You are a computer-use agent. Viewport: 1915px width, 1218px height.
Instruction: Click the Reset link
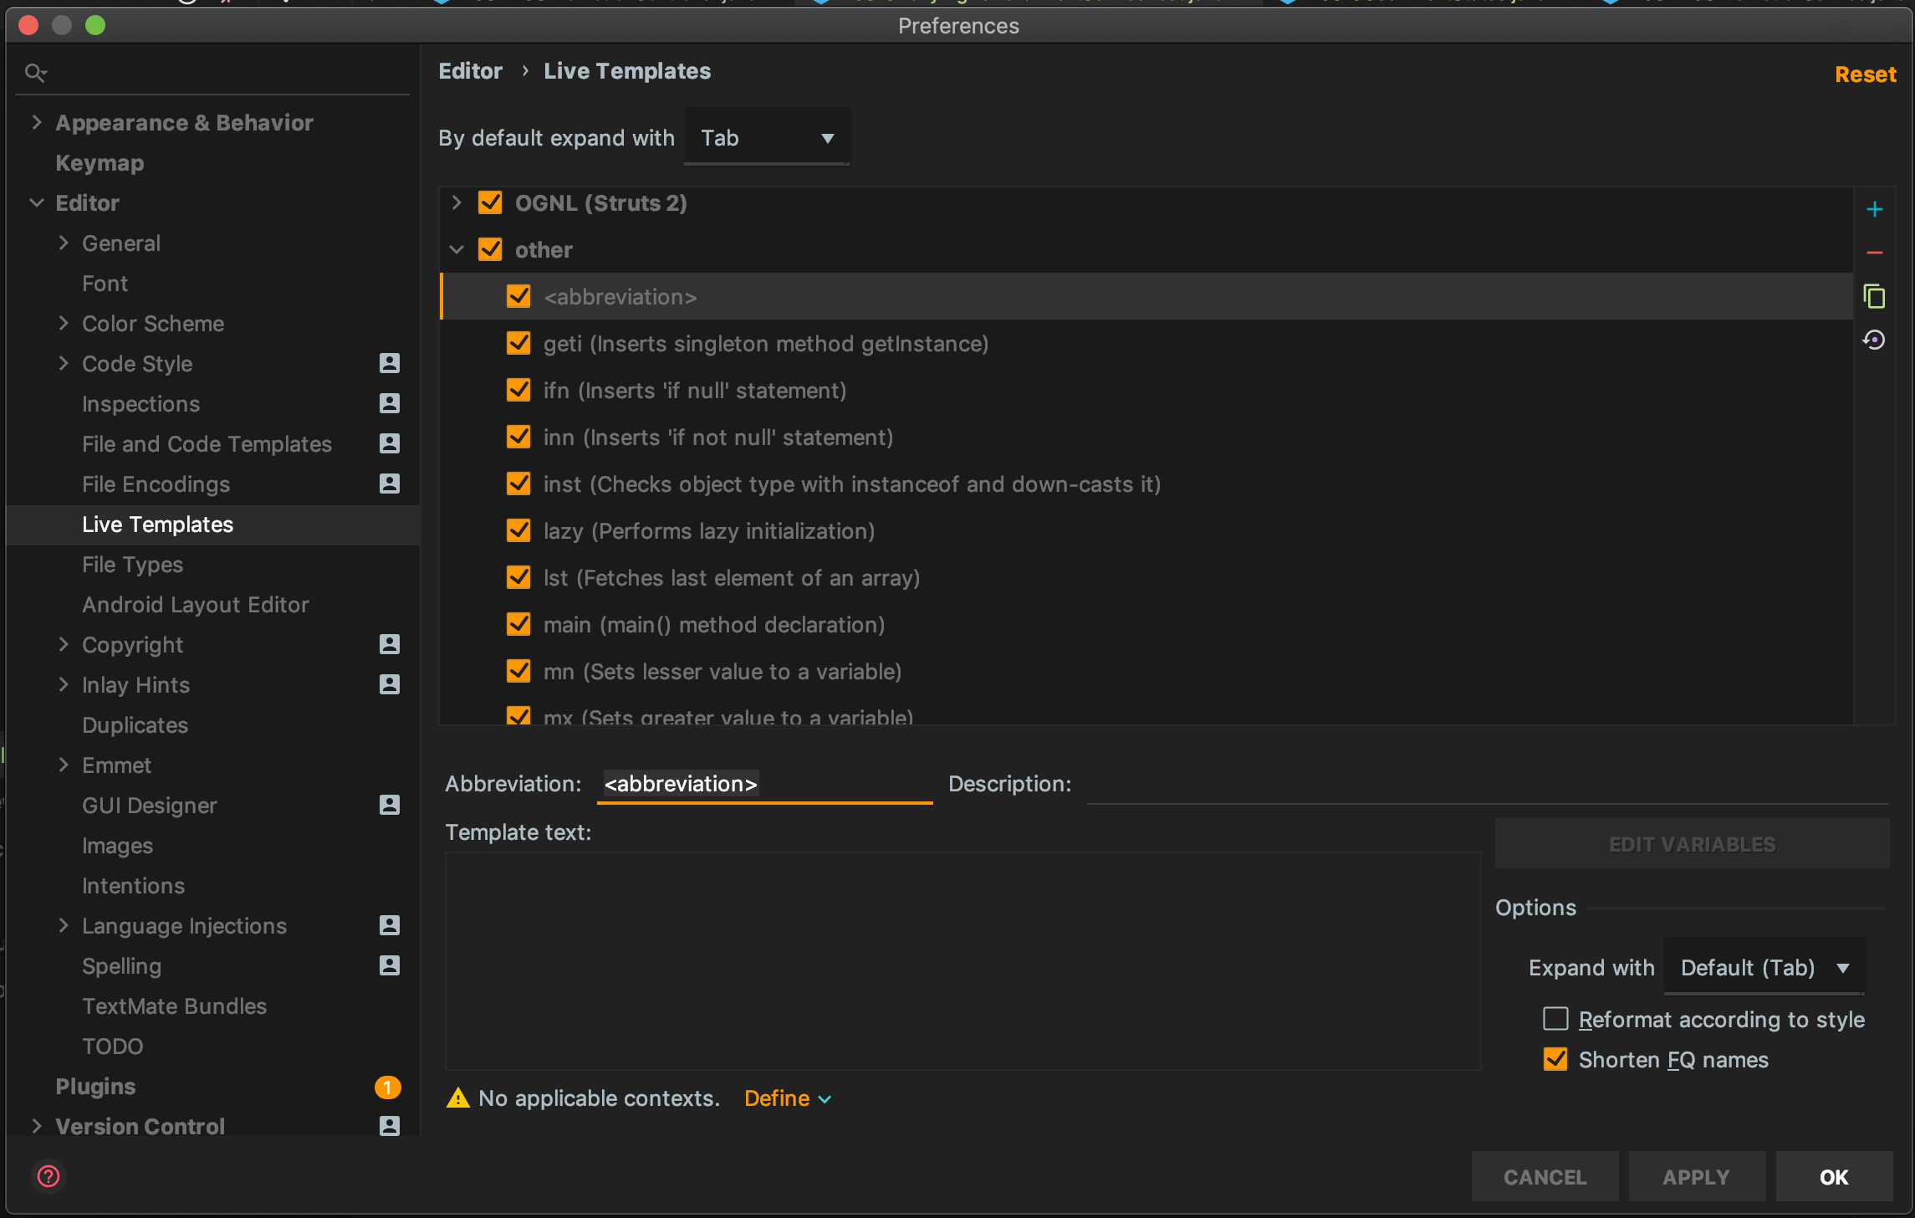coord(1864,74)
